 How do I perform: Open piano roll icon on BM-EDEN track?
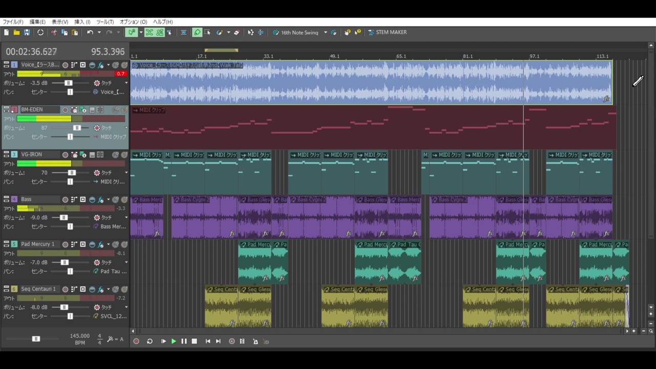92,110
